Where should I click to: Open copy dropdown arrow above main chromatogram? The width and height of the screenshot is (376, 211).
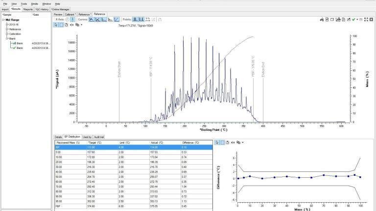(82, 24)
